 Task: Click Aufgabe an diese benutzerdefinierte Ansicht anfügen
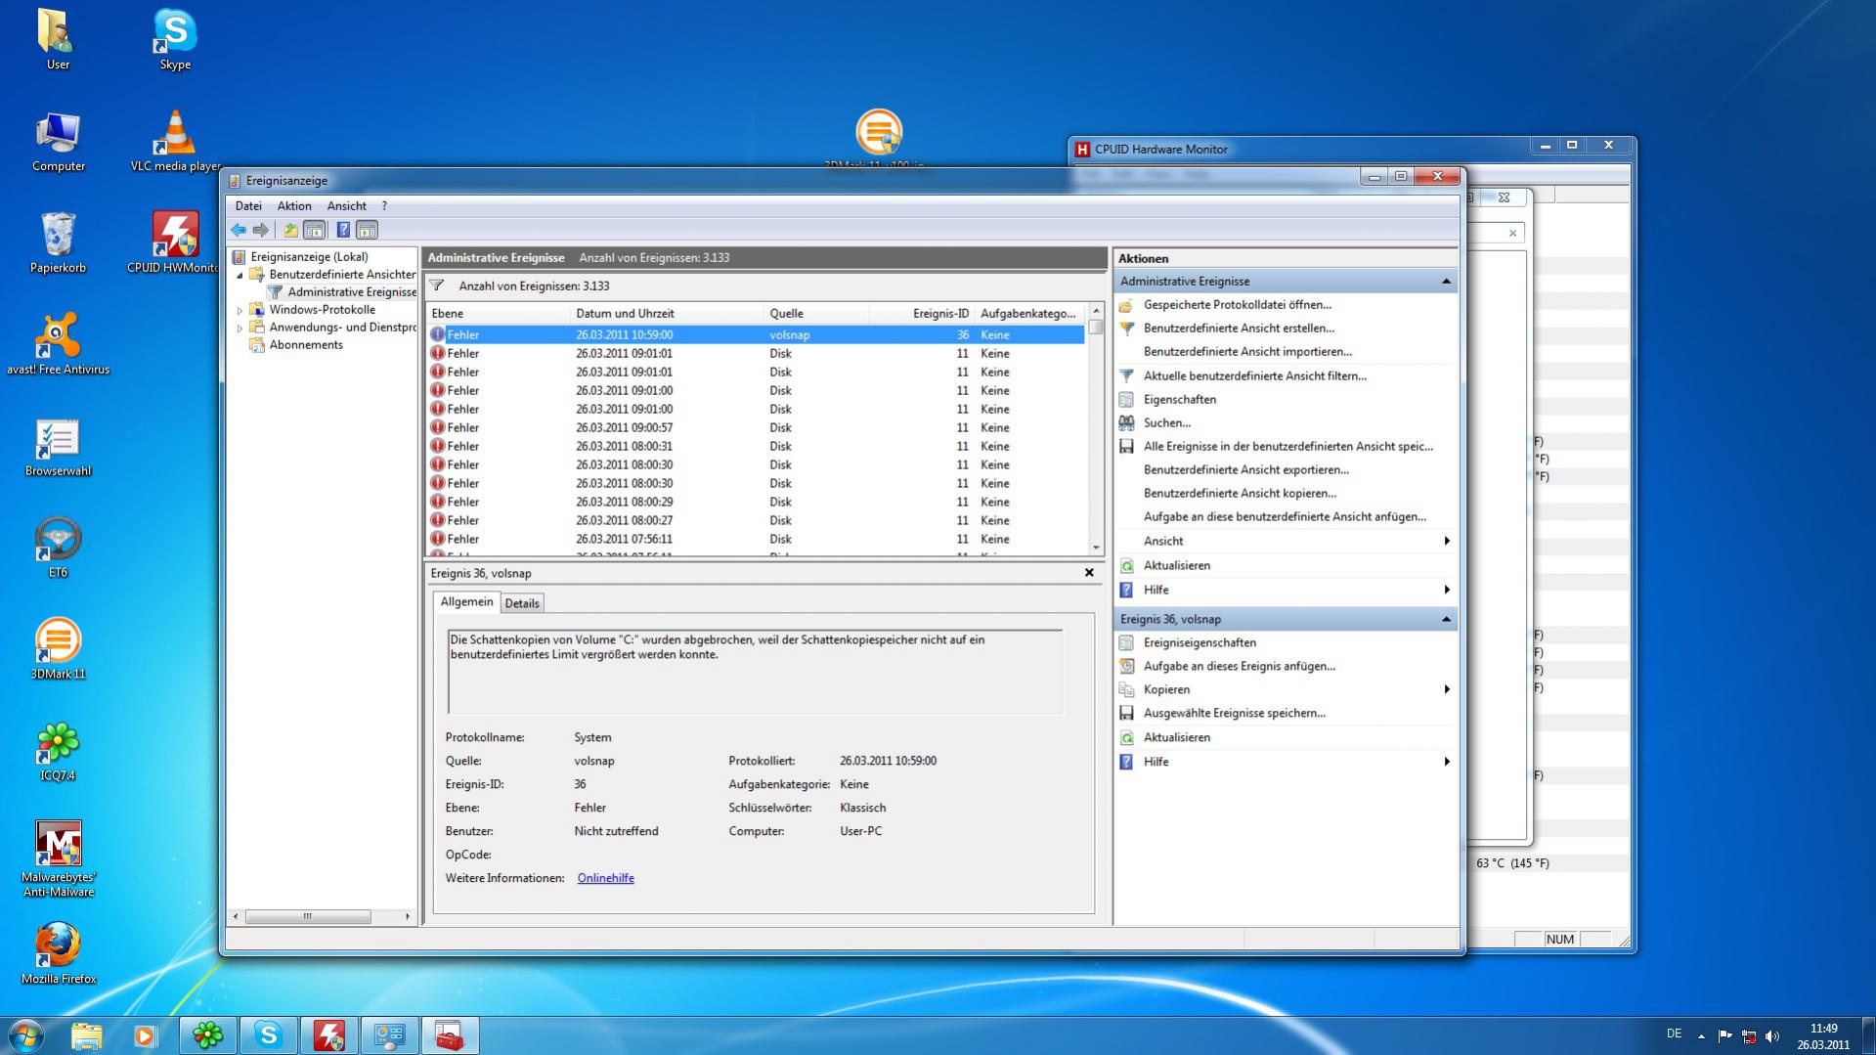pos(1285,516)
